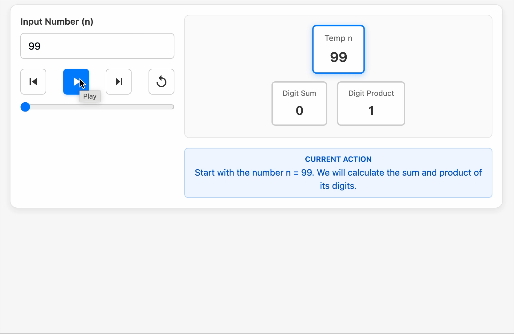Click the Digit Sum label text
Image resolution: width=514 pixels, height=334 pixels.
click(x=299, y=93)
